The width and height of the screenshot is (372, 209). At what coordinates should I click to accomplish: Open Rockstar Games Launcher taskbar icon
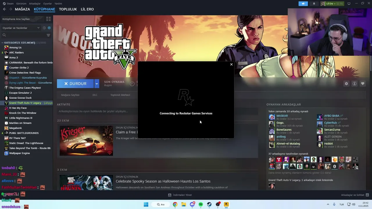coord(226,204)
